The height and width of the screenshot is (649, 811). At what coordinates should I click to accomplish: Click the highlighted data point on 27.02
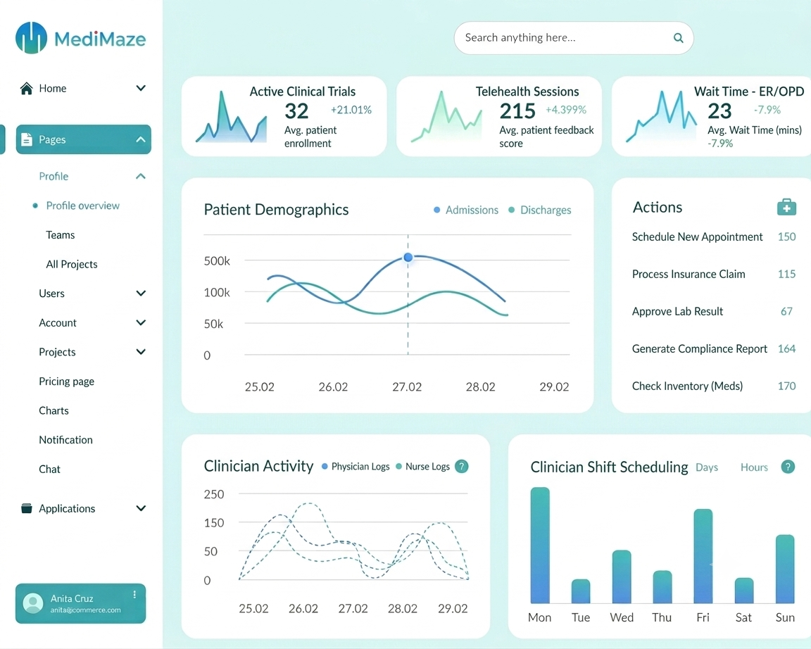[x=408, y=257]
